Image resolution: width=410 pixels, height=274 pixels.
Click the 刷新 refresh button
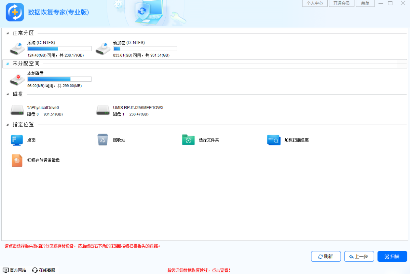coord(326,256)
